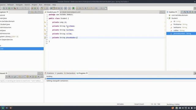Click the Building: (100%) status indicator
The image size is (196, 110).
coord(173,104)
